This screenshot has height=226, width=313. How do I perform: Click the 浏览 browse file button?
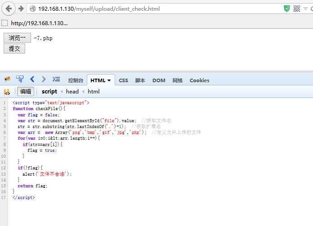click(17, 38)
